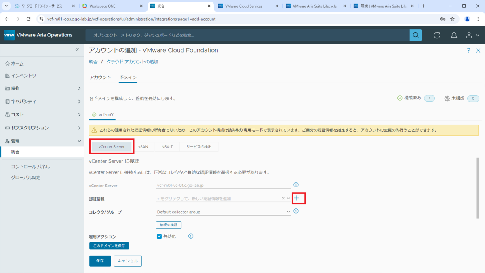This screenshot has height=273, width=485.
Task: Select 統合 sidebar item
Action: click(x=42, y=152)
